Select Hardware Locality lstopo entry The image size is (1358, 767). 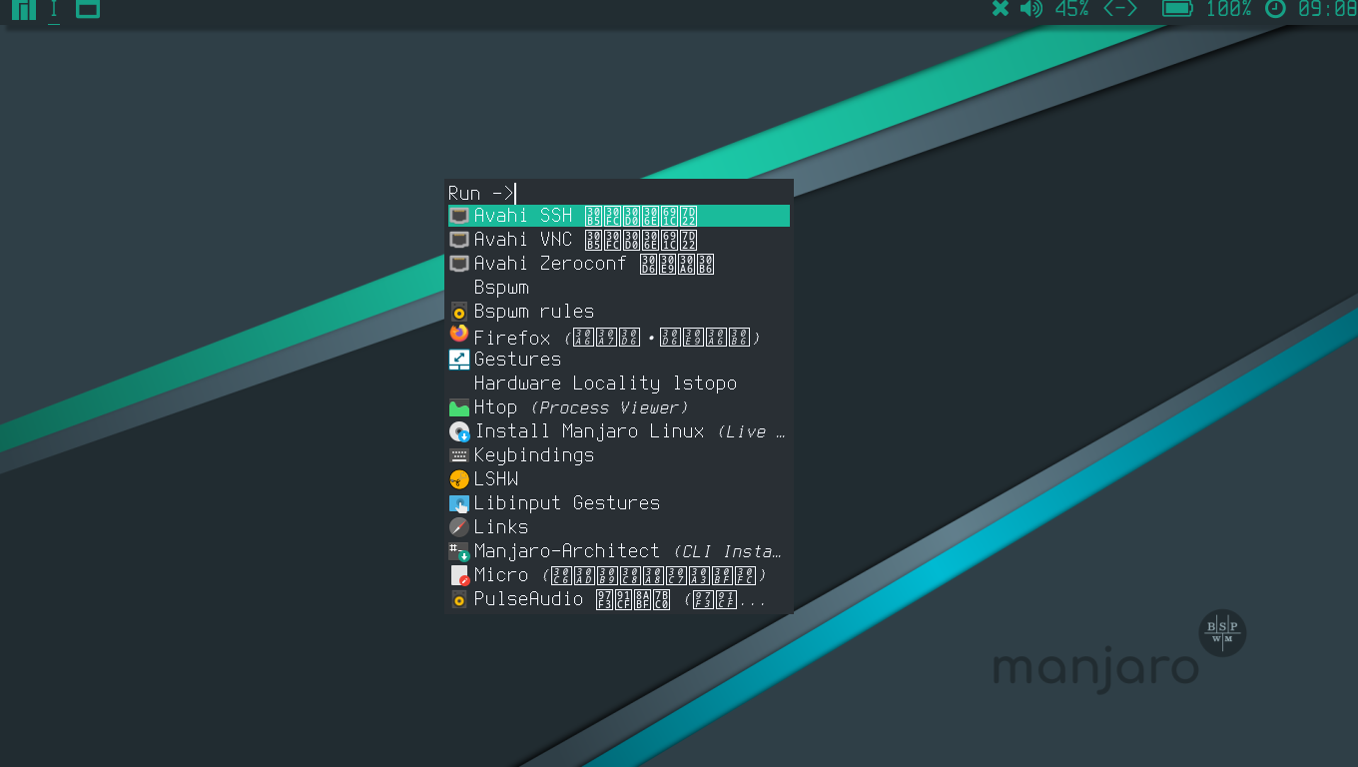619,383
